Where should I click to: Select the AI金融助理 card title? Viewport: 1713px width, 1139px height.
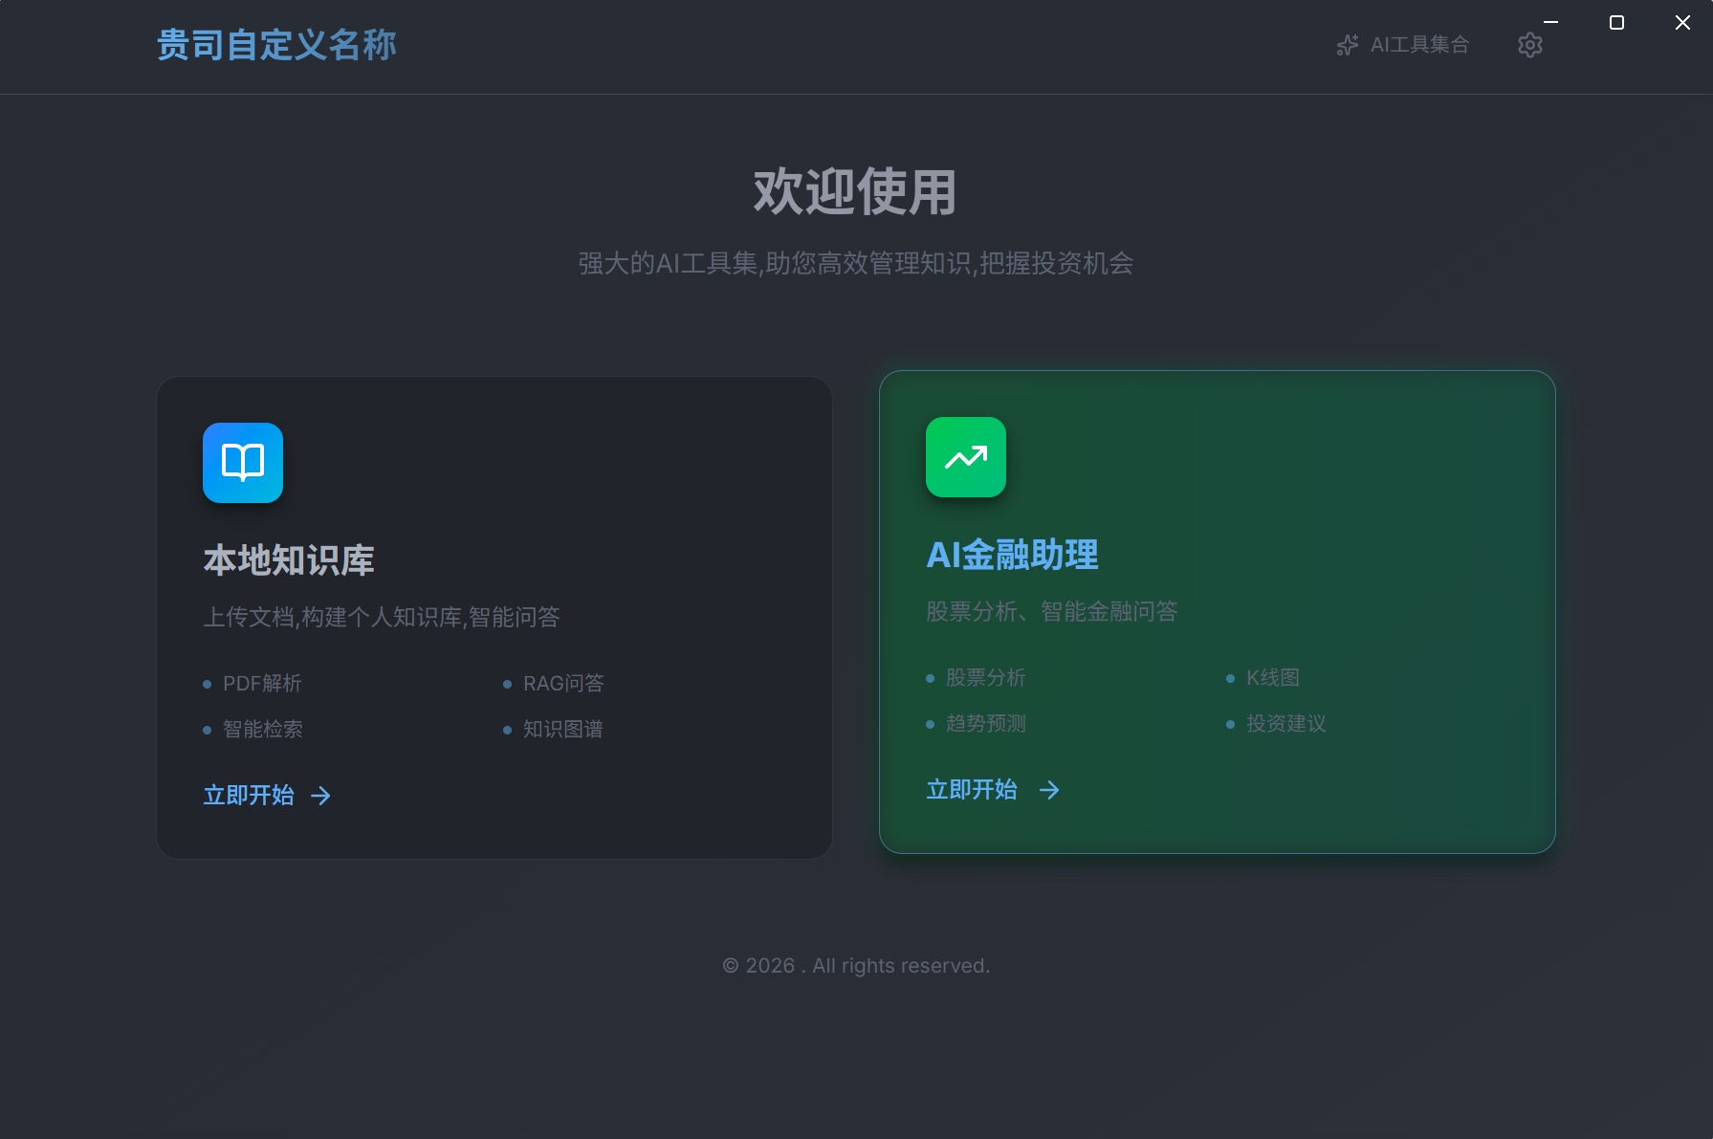pos(1012,555)
